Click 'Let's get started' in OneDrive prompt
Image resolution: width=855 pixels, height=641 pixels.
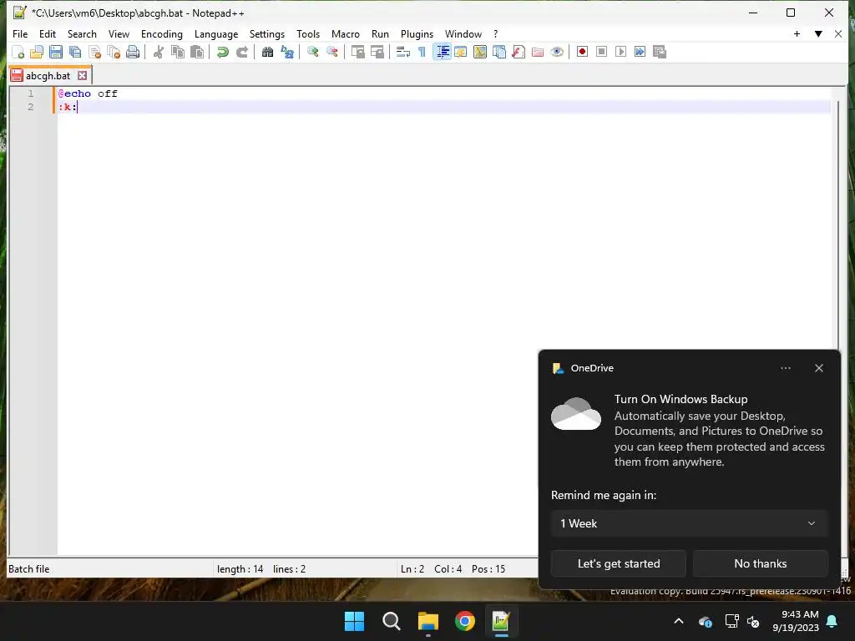click(619, 563)
